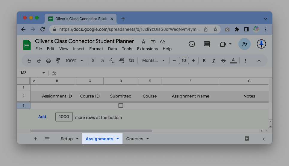Open the Insert menu
The image size is (289, 166).
[79, 49]
